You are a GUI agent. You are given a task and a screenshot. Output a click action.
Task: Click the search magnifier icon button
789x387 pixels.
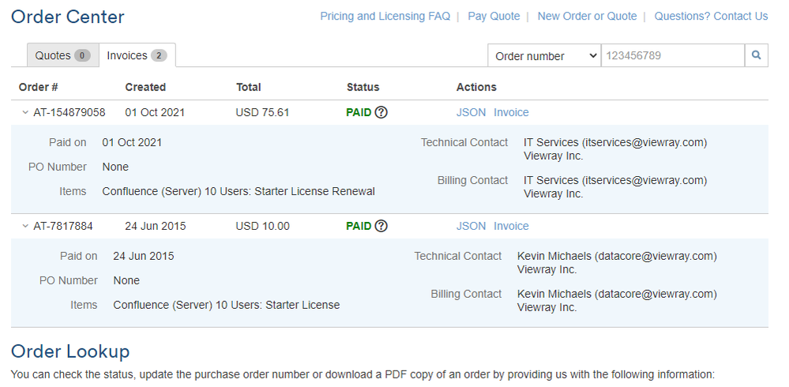click(756, 55)
